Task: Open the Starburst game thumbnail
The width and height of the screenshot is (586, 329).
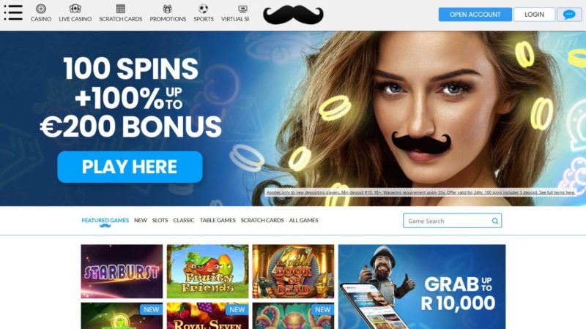Action: pos(122,271)
